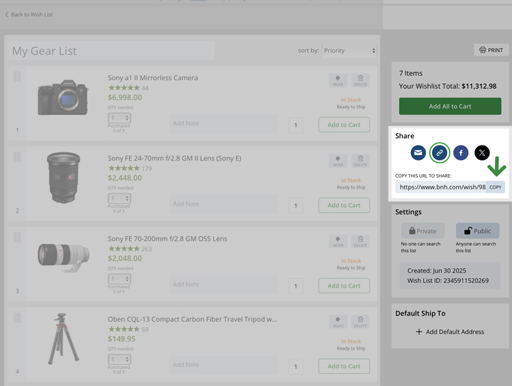This screenshot has width=512, height=386.
Task: Select the $149.95 price text
Action: tap(122, 339)
